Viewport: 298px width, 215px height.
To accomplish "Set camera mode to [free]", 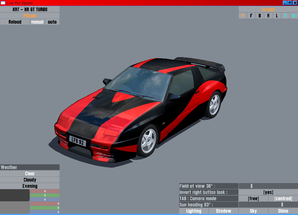I will coord(253,198).
